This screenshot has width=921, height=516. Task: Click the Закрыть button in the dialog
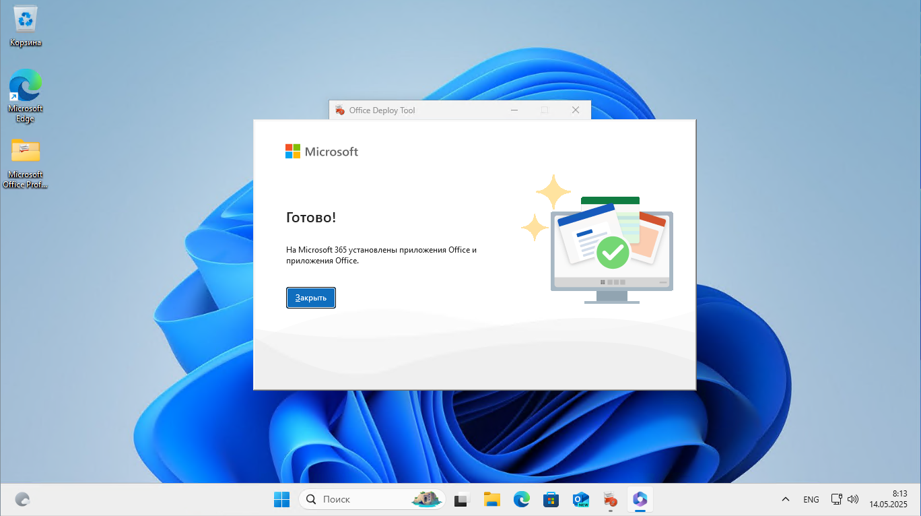click(x=311, y=298)
